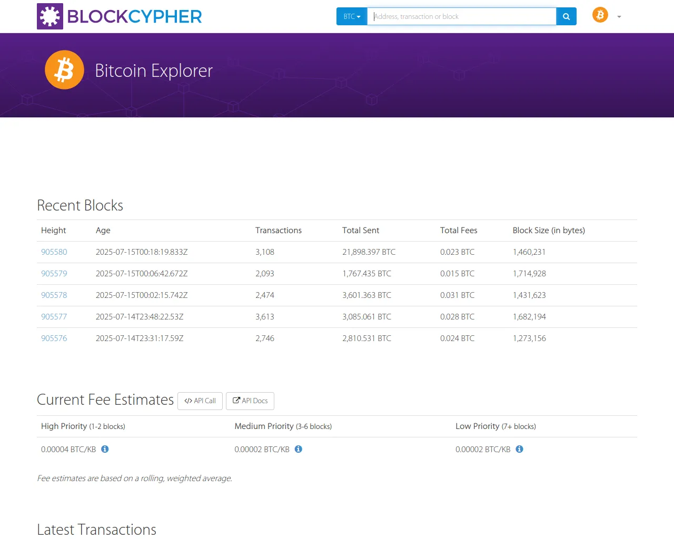674x539 pixels.
Task: Click the 21,898.397 BTC total sent value
Action: pyautogui.click(x=369, y=252)
